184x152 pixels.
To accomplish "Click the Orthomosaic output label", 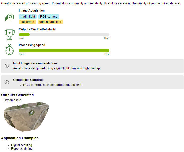I will (12, 100).
